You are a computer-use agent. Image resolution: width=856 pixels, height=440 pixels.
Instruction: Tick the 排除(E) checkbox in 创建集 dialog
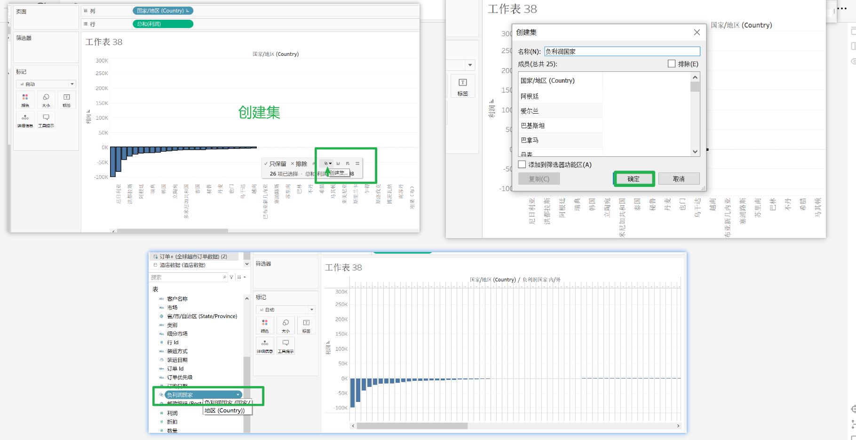pos(672,63)
